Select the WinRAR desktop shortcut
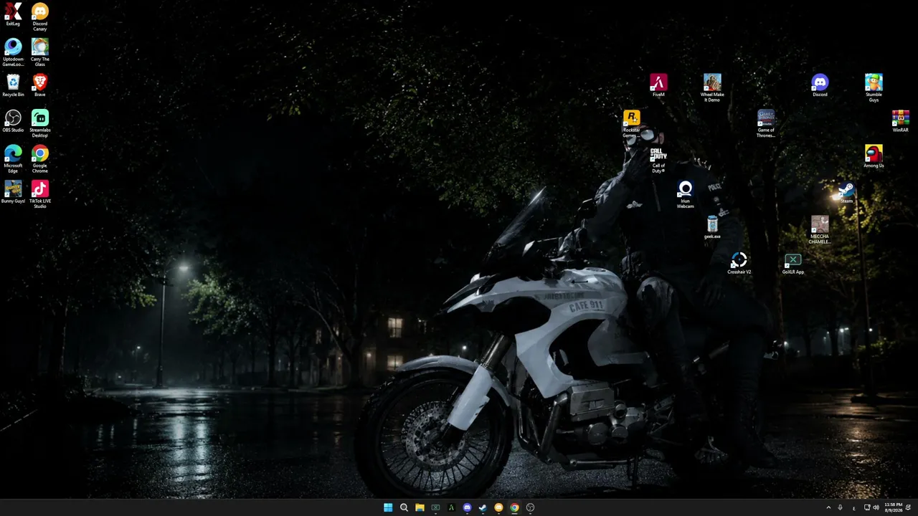Screen dimensions: 918x516 pyautogui.click(x=900, y=121)
